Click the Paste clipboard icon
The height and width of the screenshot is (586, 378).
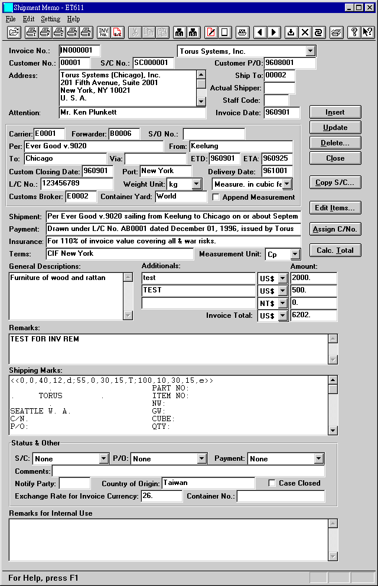[x=162, y=32]
